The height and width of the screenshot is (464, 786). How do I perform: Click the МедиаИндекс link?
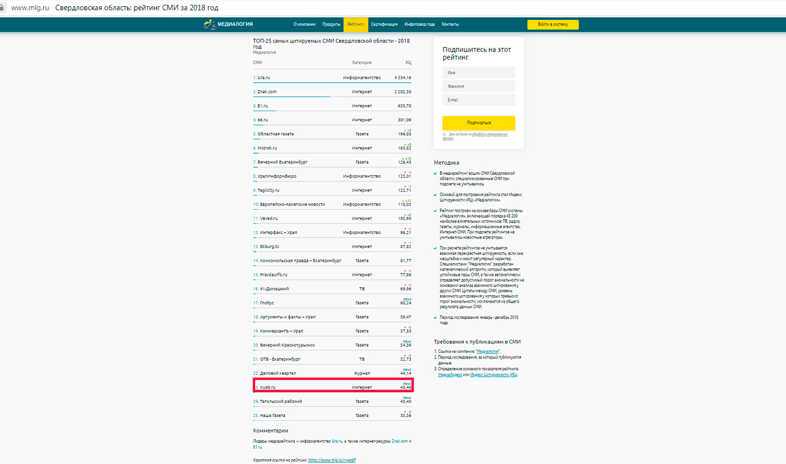pyautogui.click(x=450, y=375)
